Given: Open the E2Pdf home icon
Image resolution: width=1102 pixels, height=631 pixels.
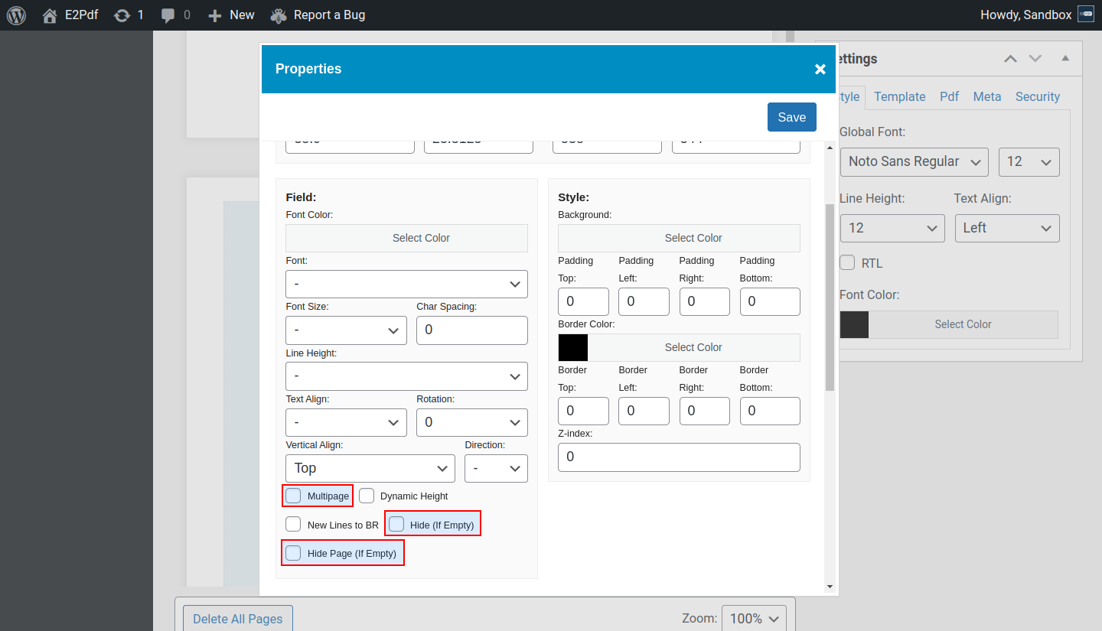Looking at the screenshot, I should [x=50, y=15].
